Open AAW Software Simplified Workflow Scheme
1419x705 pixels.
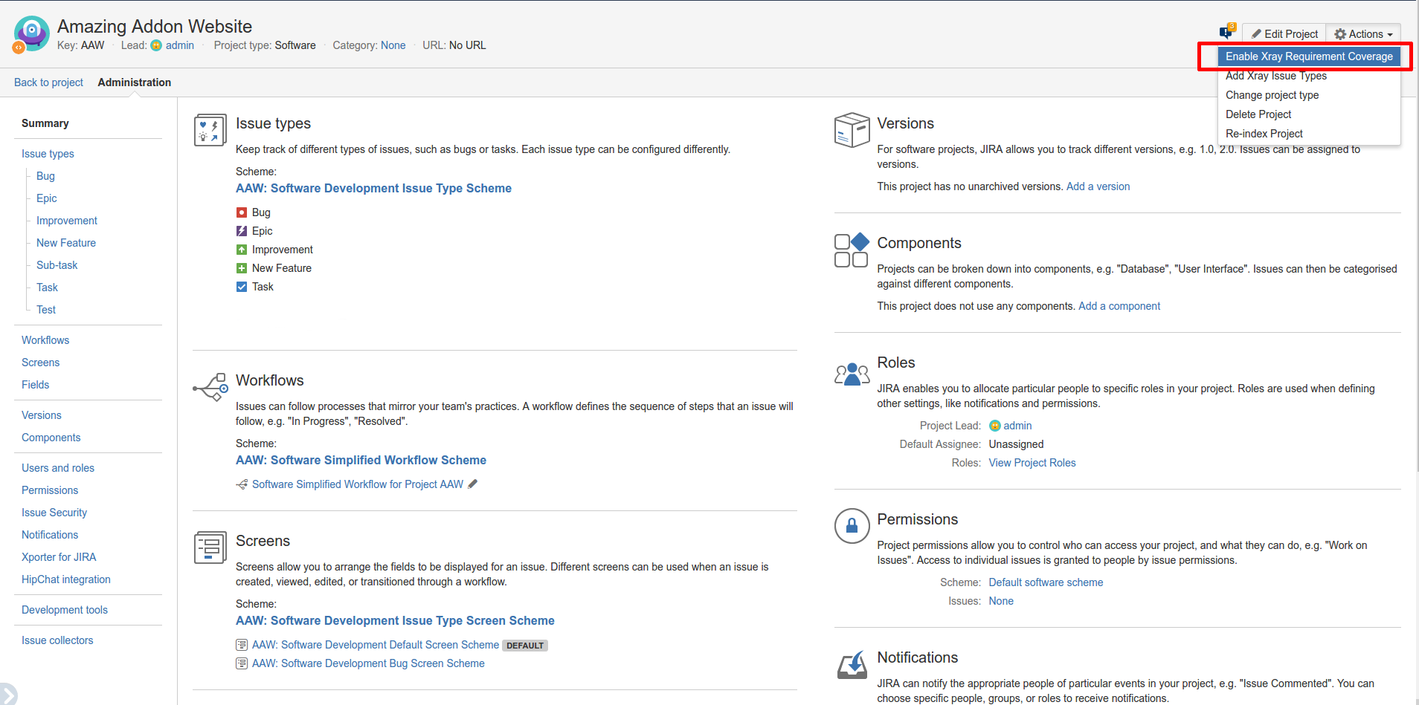[361, 461]
